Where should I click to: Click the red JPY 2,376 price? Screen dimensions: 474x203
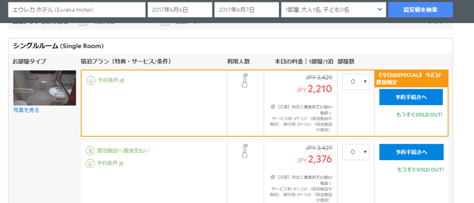coord(314,159)
